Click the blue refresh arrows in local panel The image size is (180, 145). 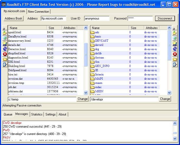(x=5, y=49)
